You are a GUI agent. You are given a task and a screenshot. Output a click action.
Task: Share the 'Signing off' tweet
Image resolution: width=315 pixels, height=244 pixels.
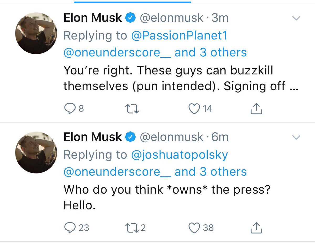[x=256, y=109]
